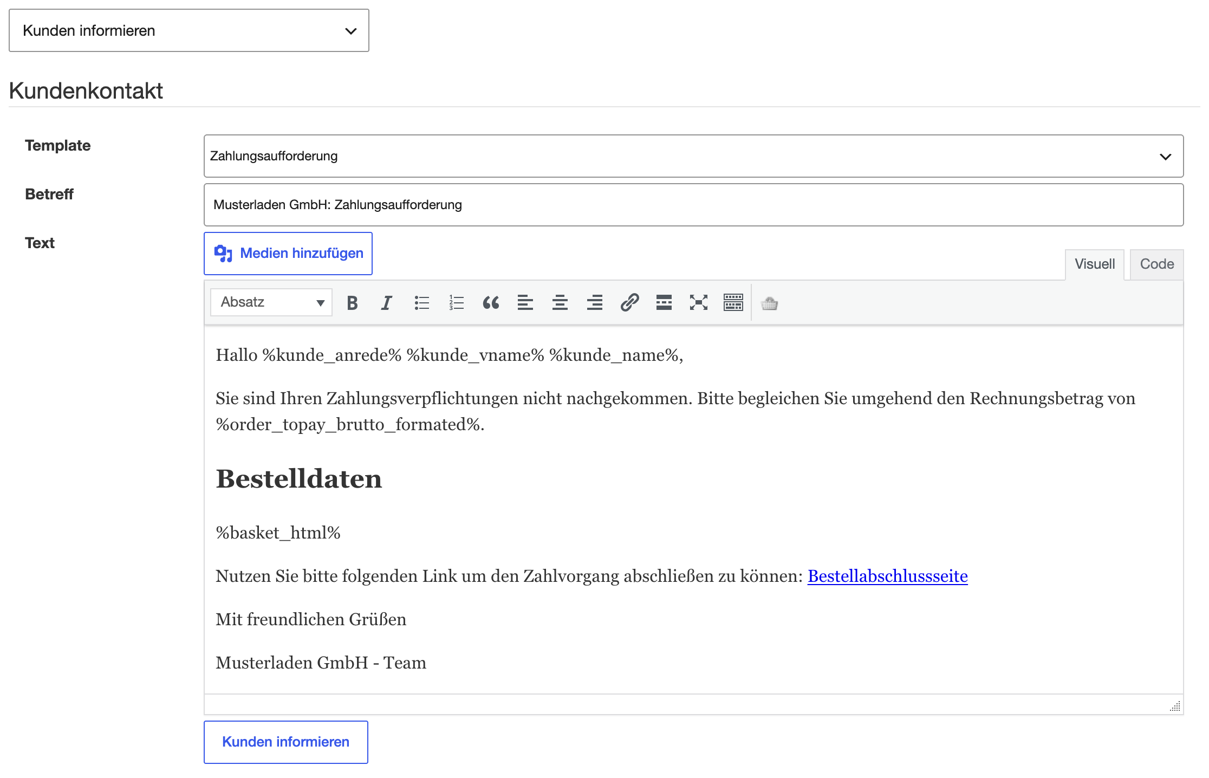Switch to the Visuell editor tab
This screenshot has width=1209, height=778.
tap(1095, 264)
